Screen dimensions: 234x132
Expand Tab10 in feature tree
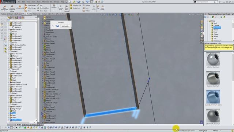(8, 117)
